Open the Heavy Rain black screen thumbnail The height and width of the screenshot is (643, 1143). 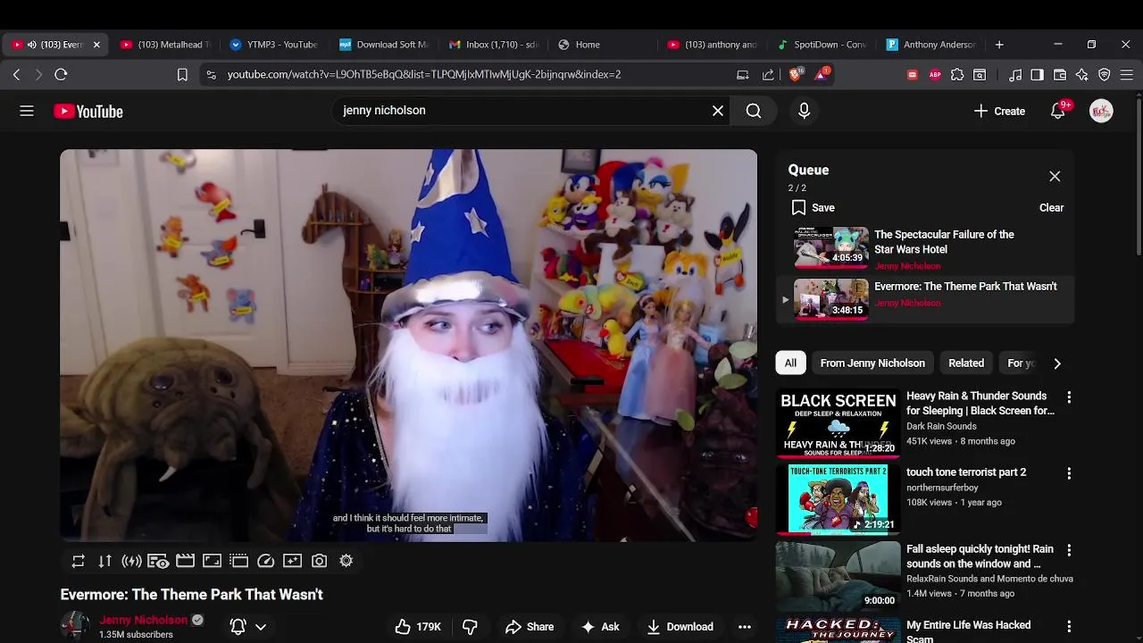click(838, 423)
